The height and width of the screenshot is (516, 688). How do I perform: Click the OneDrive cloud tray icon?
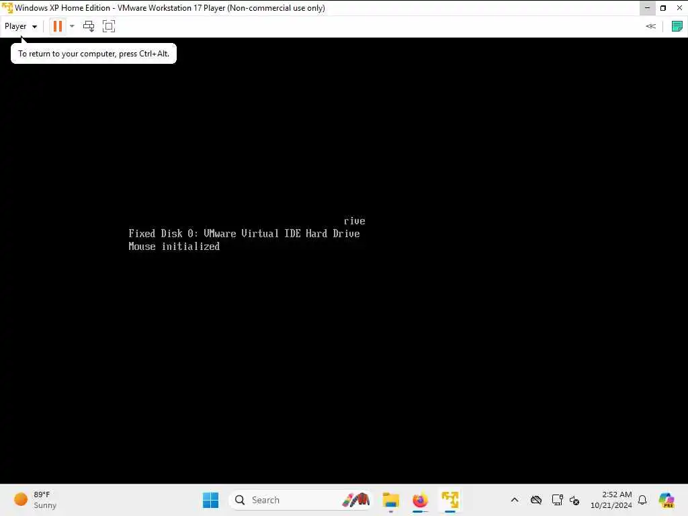[x=536, y=500]
